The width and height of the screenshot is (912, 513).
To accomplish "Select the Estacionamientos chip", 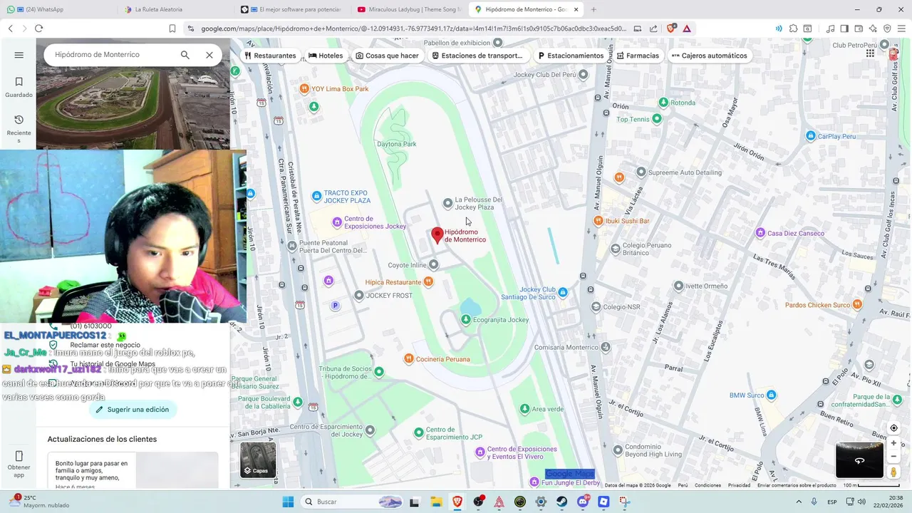I will (571, 56).
